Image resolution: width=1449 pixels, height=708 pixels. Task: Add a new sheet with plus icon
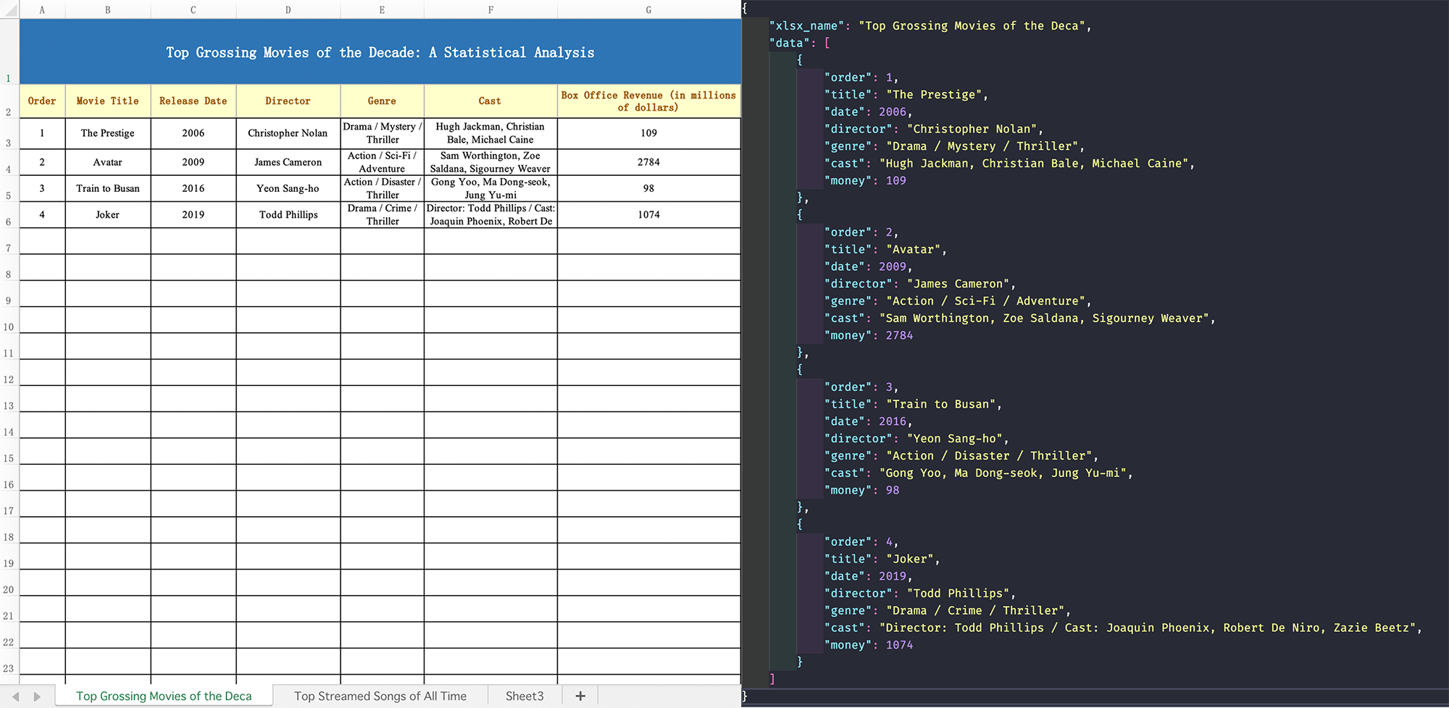(x=580, y=696)
